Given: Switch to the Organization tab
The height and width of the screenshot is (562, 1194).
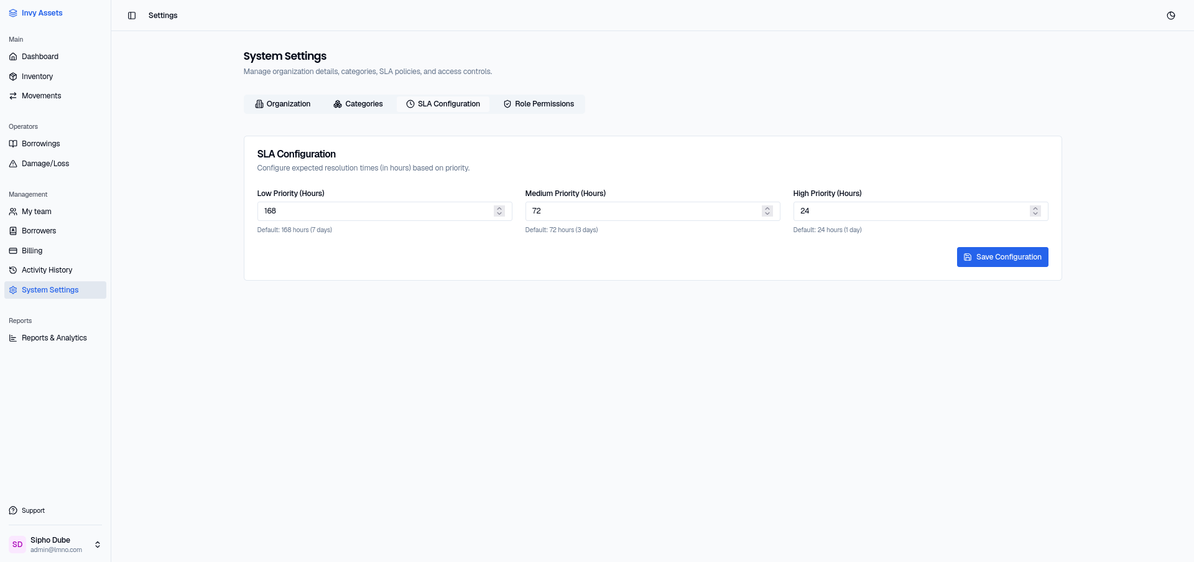Looking at the screenshot, I should [283, 104].
